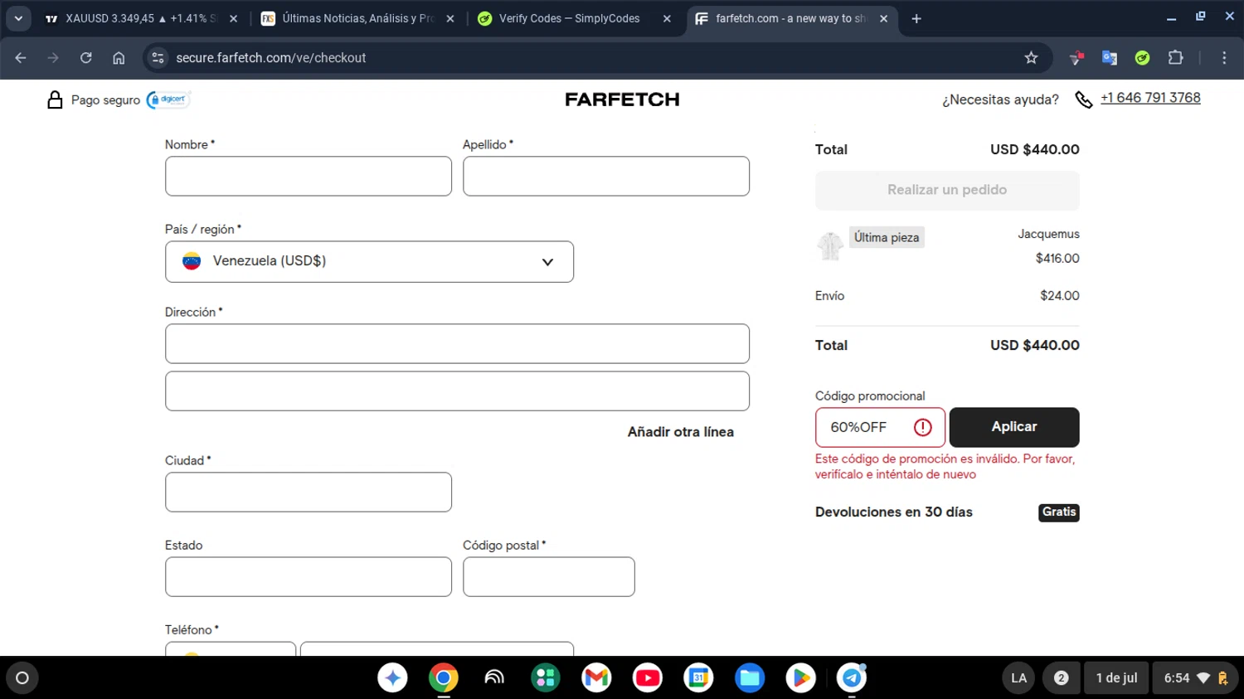Click the Pago seguro padlock icon
1244x699 pixels.
[x=55, y=100]
